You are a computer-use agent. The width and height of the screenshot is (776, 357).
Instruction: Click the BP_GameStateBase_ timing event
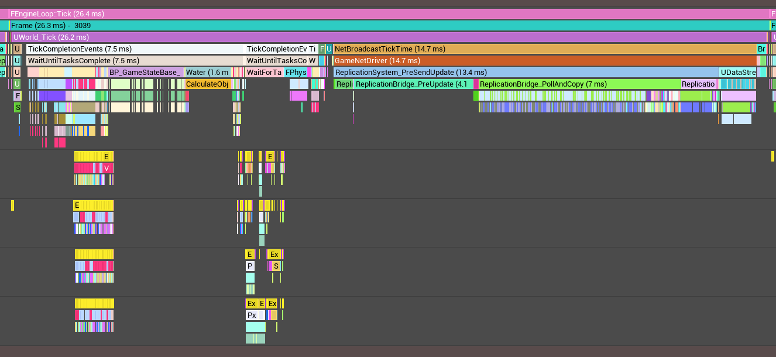(x=145, y=73)
